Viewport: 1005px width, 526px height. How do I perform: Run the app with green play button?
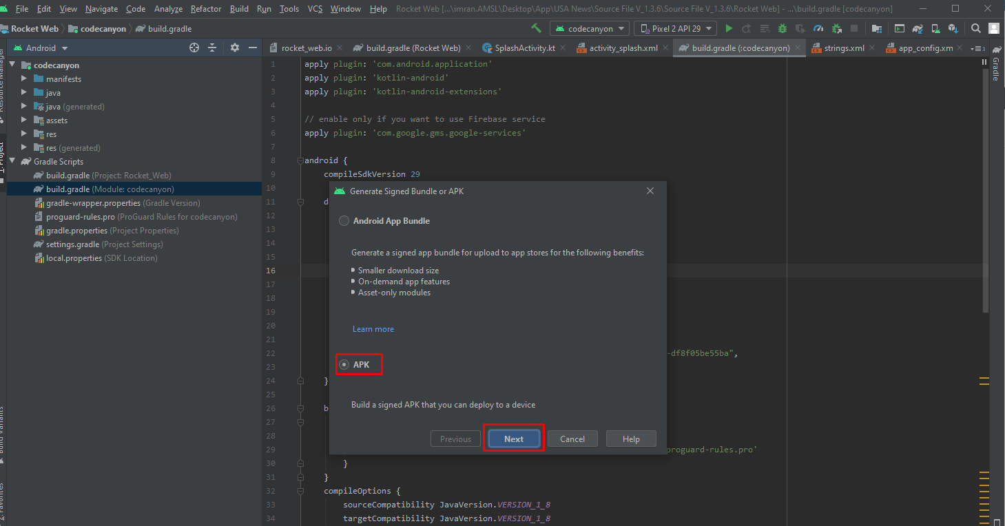click(729, 28)
